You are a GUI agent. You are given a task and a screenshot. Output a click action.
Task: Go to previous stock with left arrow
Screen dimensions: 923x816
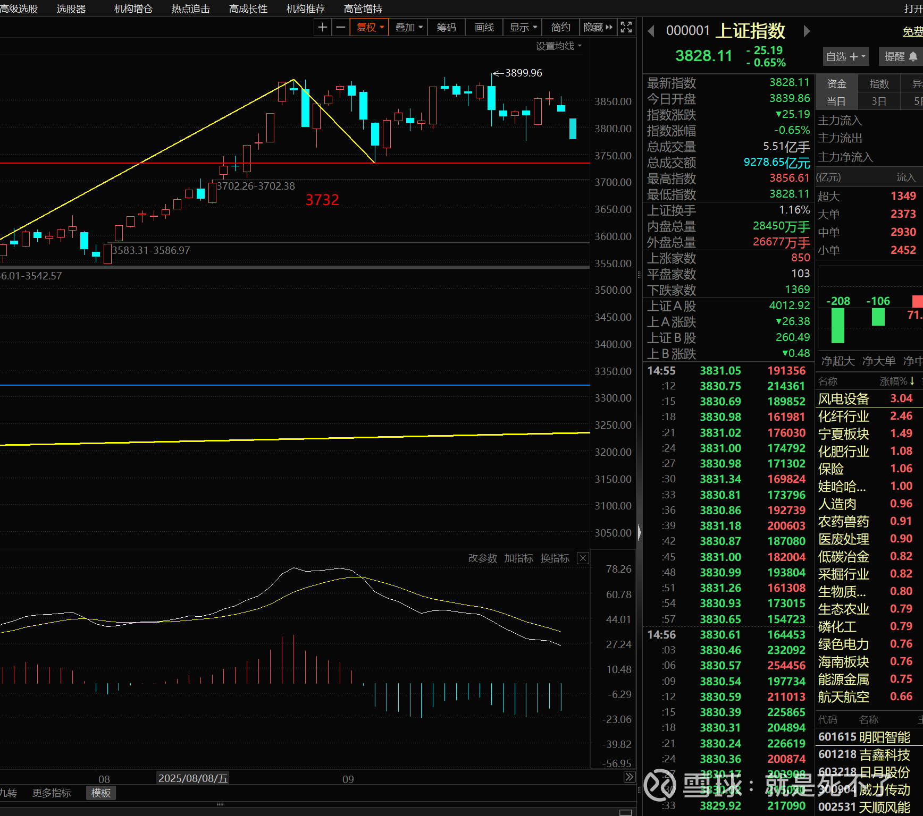pyautogui.click(x=651, y=31)
